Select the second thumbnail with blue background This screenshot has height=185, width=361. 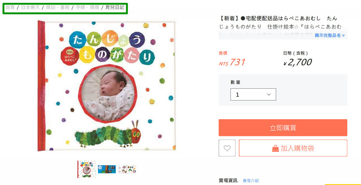tap(107, 169)
